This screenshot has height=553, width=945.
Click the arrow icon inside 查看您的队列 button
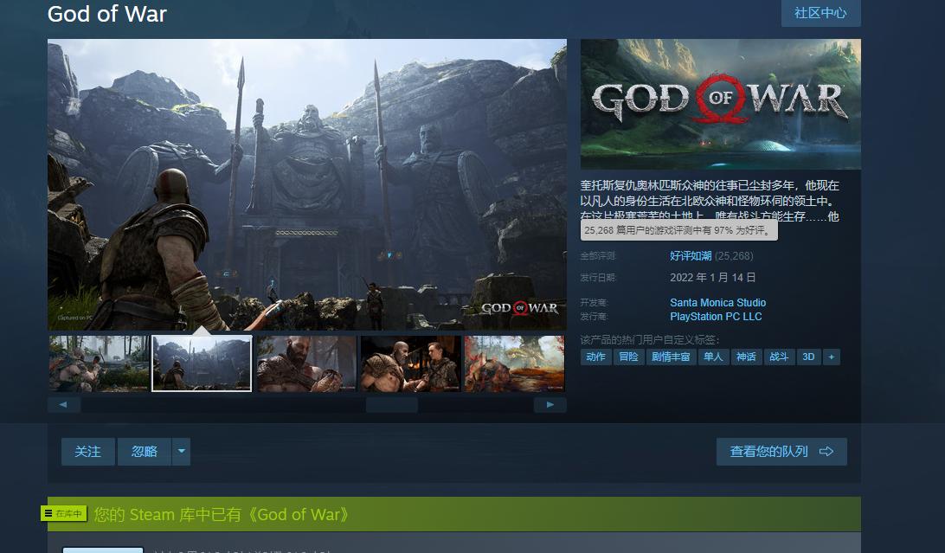coord(826,451)
